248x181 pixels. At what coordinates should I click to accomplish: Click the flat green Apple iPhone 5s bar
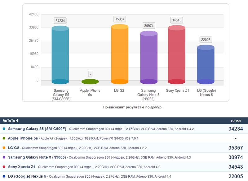point(90,82)
